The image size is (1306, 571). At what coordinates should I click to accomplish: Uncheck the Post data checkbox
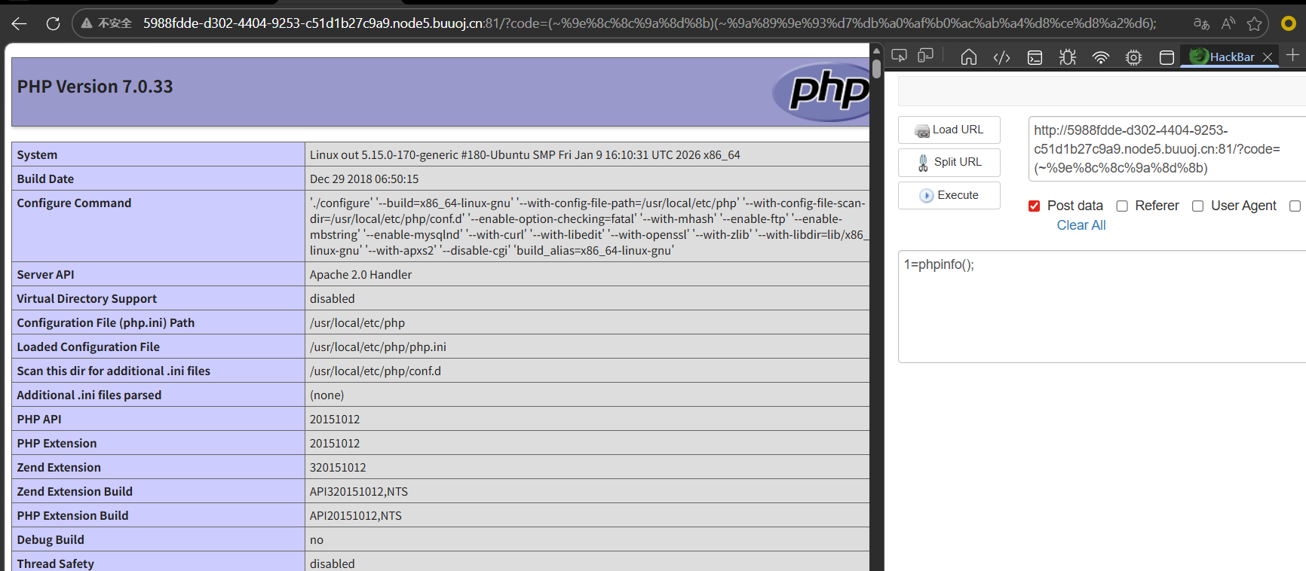pyautogui.click(x=1034, y=206)
